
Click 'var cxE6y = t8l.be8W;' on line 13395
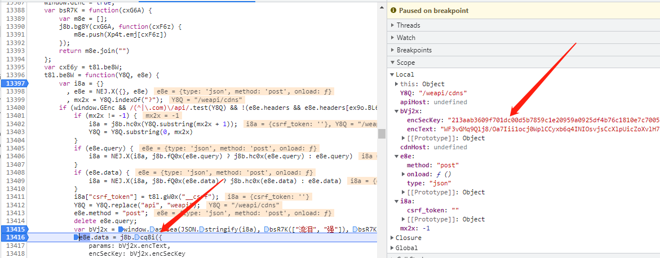[83, 67]
